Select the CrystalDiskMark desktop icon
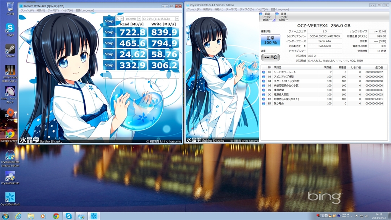The width and height of the screenshot is (391, 220). point(10,199)
